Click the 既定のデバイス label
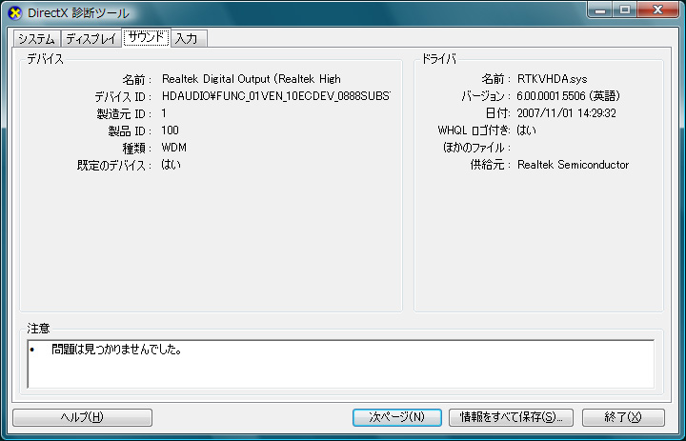The height and width of the screenshot is (441, 686). tap(114, 165)
